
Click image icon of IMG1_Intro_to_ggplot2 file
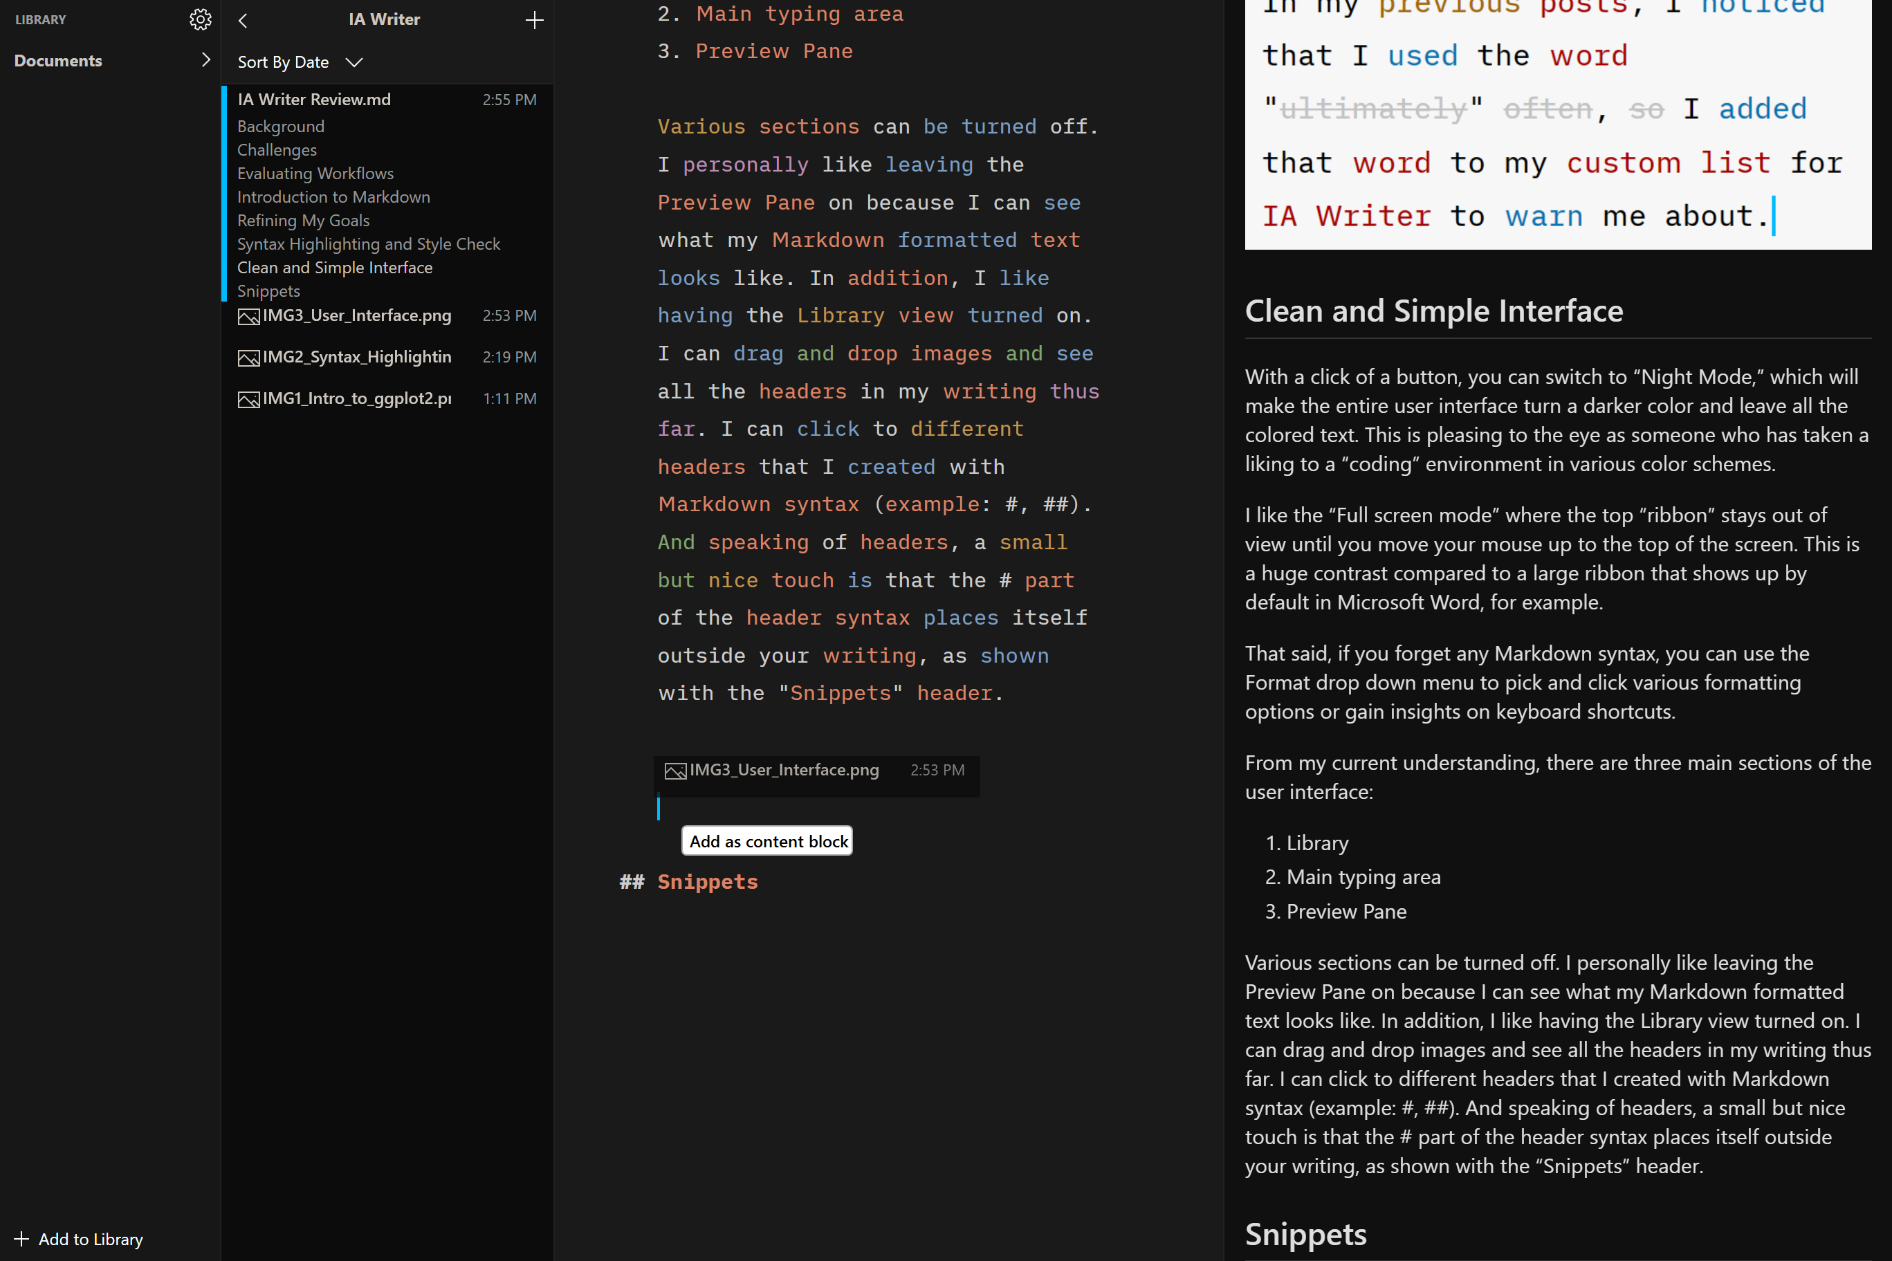click(x=248, y=399)
